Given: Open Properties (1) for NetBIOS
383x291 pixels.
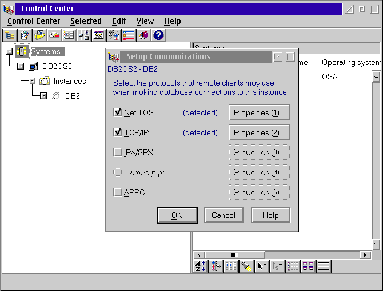Looking at the screenshot, I should point(260,112).
